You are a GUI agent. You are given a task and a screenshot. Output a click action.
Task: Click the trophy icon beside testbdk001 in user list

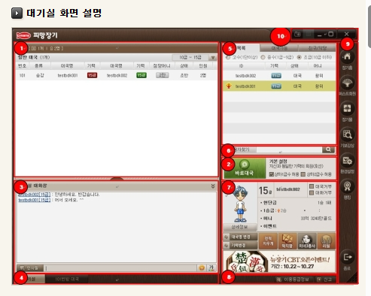point(229,86)
